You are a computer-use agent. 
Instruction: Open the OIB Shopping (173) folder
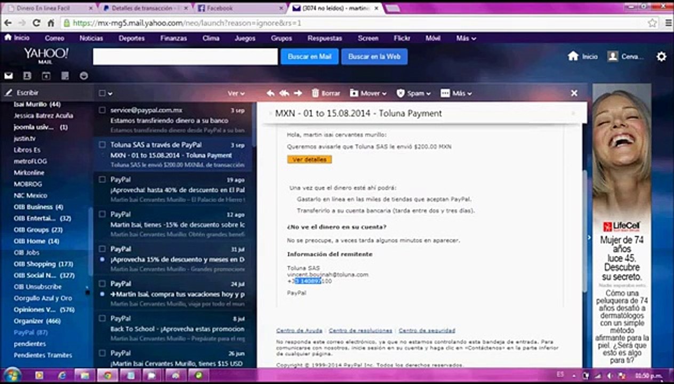43,264
